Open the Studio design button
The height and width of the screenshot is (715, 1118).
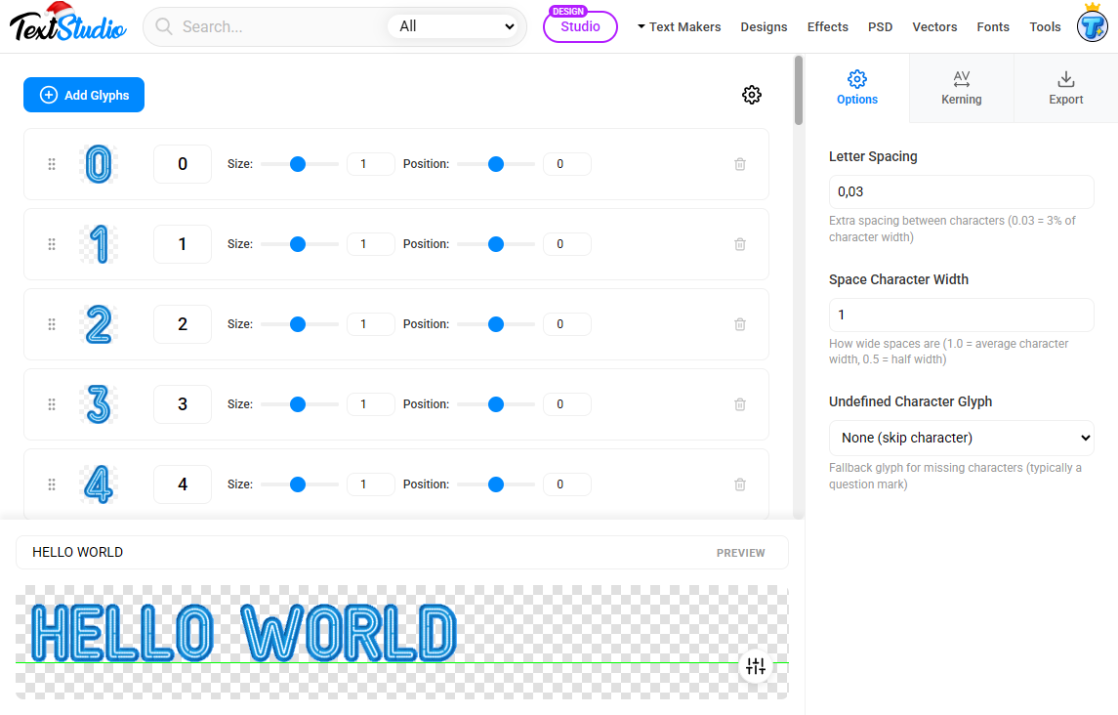pyautogui.click(x=580, y=27)
